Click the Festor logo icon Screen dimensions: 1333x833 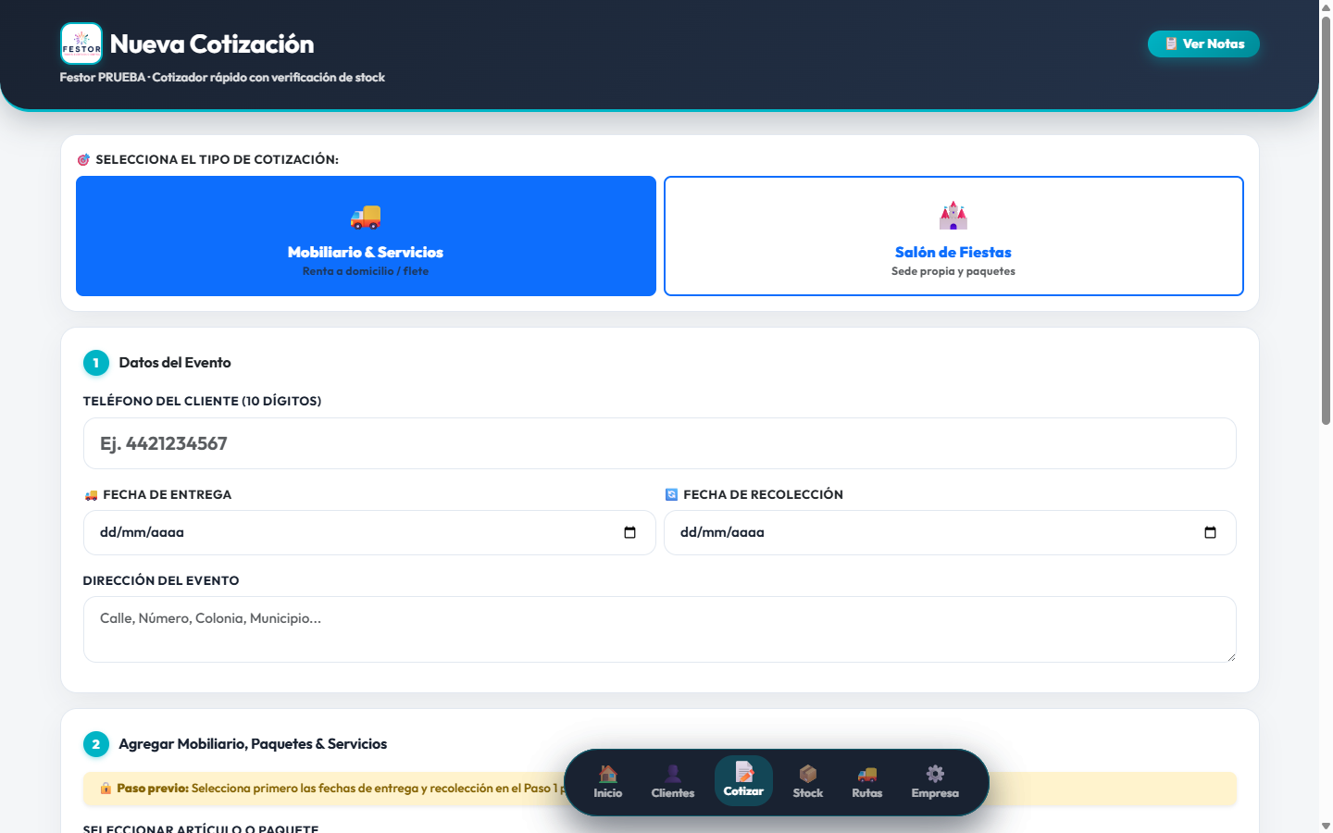coord(81,44)
